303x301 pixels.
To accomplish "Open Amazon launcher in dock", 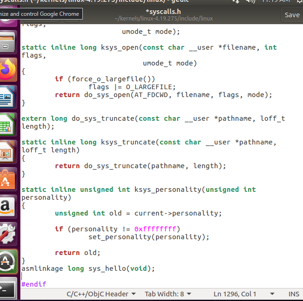I will (x=7, y=207).
